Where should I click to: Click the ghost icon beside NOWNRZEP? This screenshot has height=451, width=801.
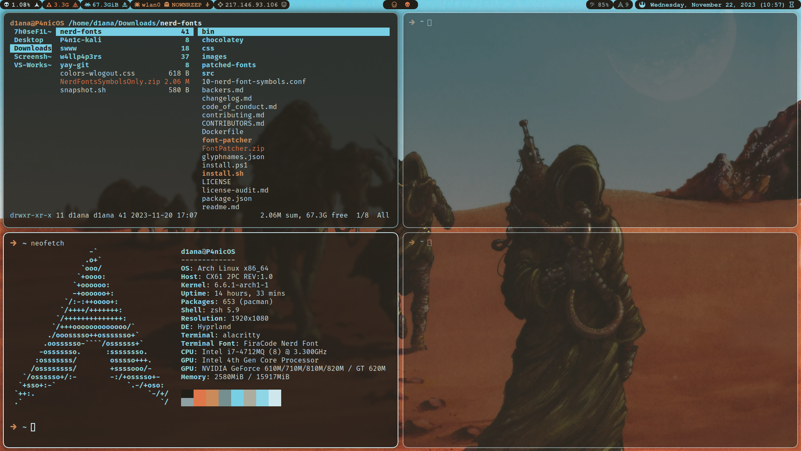(167, 5)
